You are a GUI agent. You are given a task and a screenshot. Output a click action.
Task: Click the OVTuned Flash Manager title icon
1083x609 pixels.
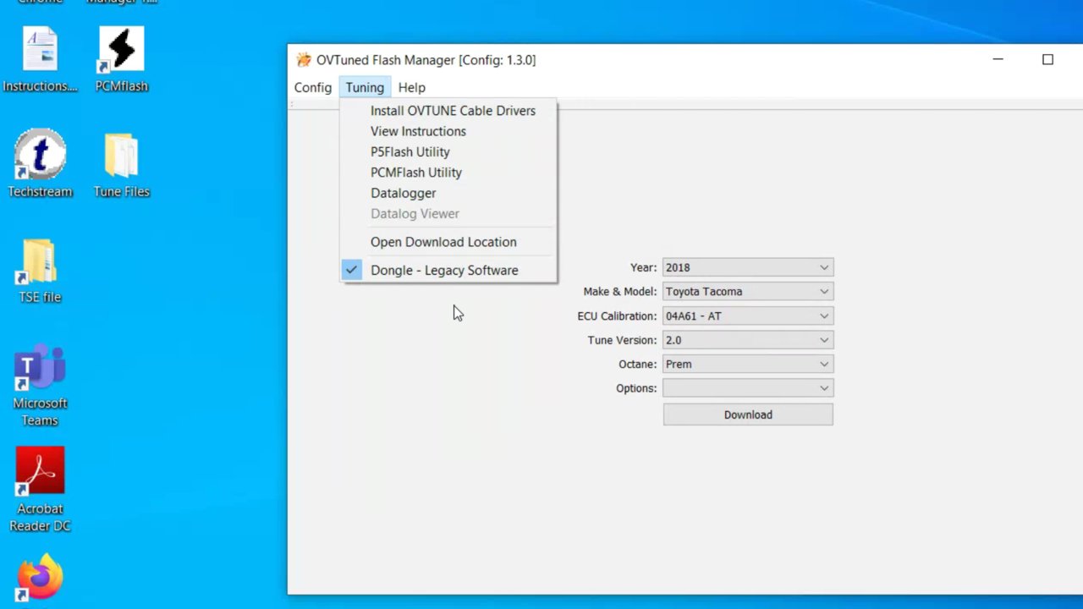coord(303,60)
